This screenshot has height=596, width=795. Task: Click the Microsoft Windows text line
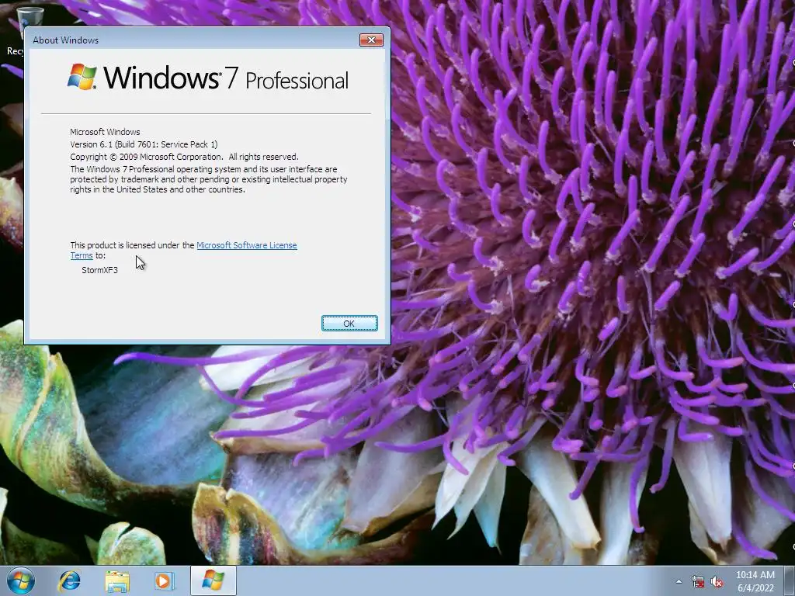click(105, 132)
